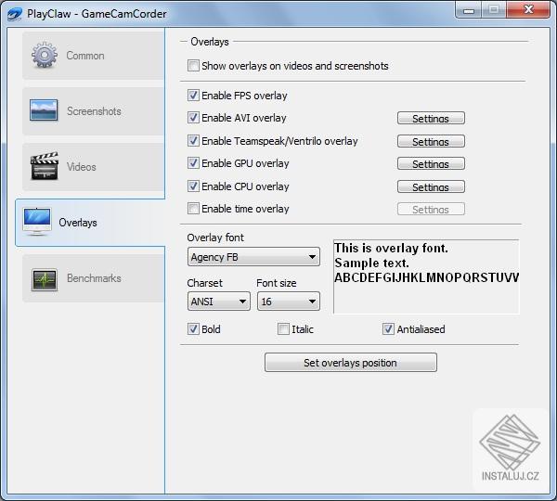557x501 pixels.
Task: Toggle Enable GPU overlay checkbox
Action: pyautogui.click(x=193, y=163)
